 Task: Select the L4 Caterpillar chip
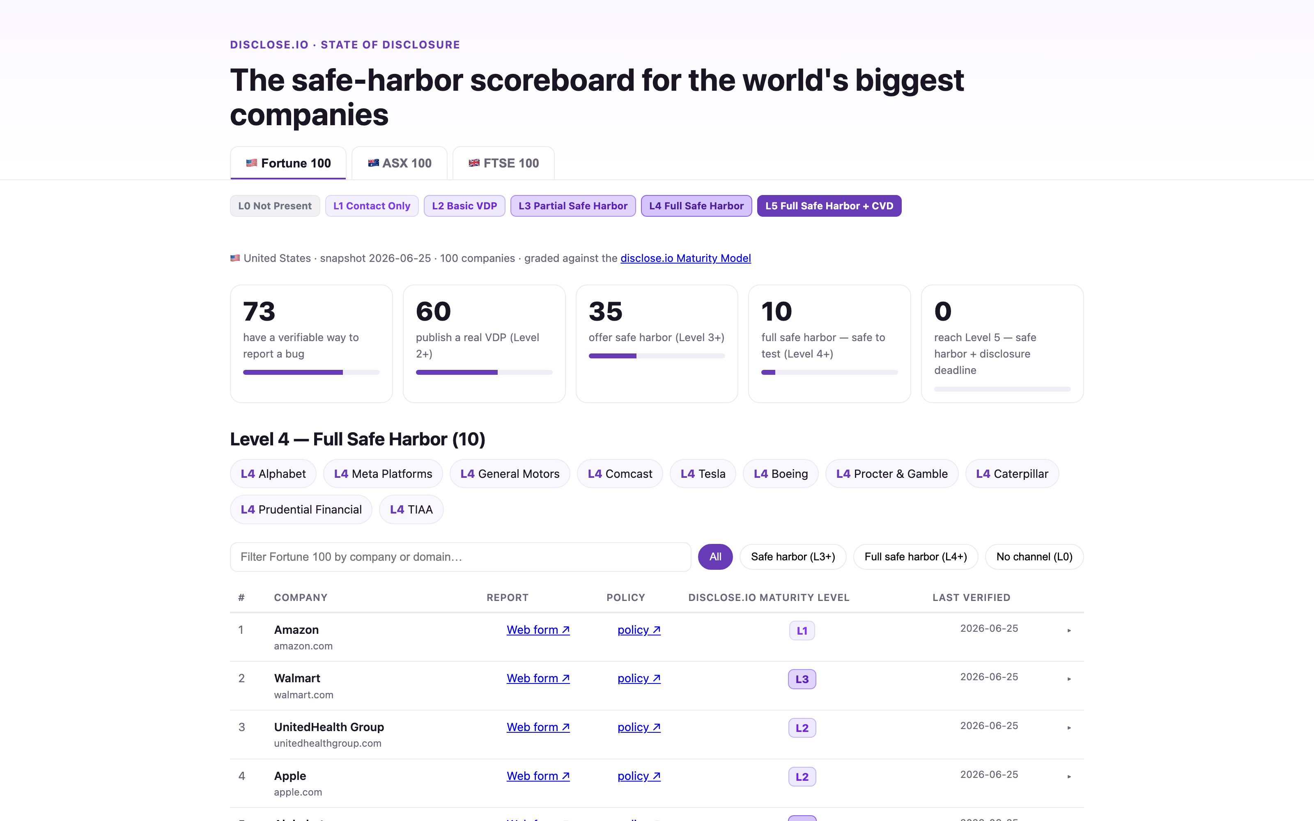click(x=1011, y=473)
